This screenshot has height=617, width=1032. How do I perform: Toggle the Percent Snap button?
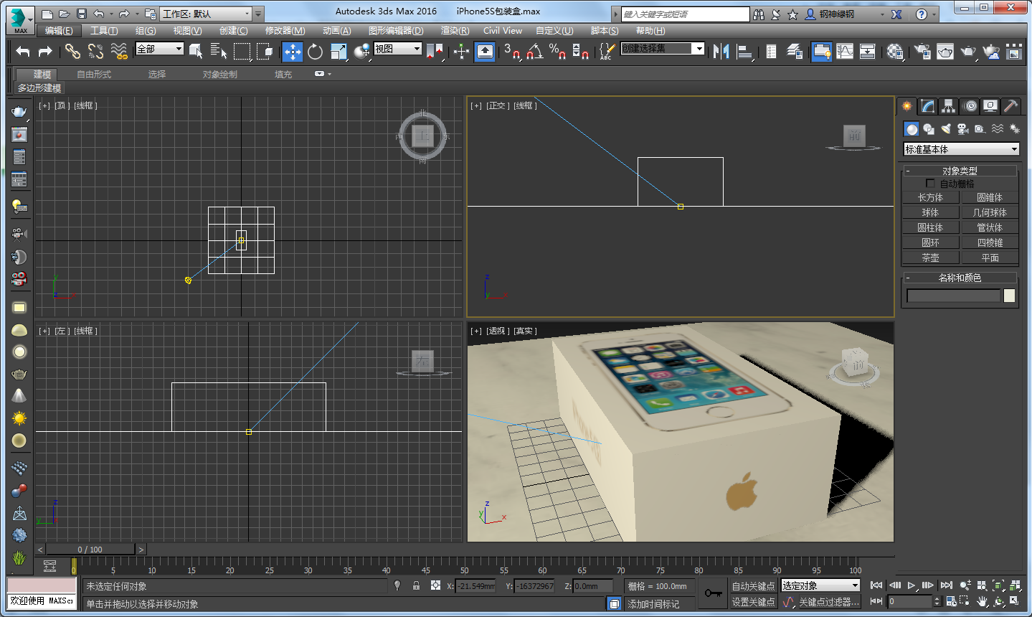click(557, 51)
